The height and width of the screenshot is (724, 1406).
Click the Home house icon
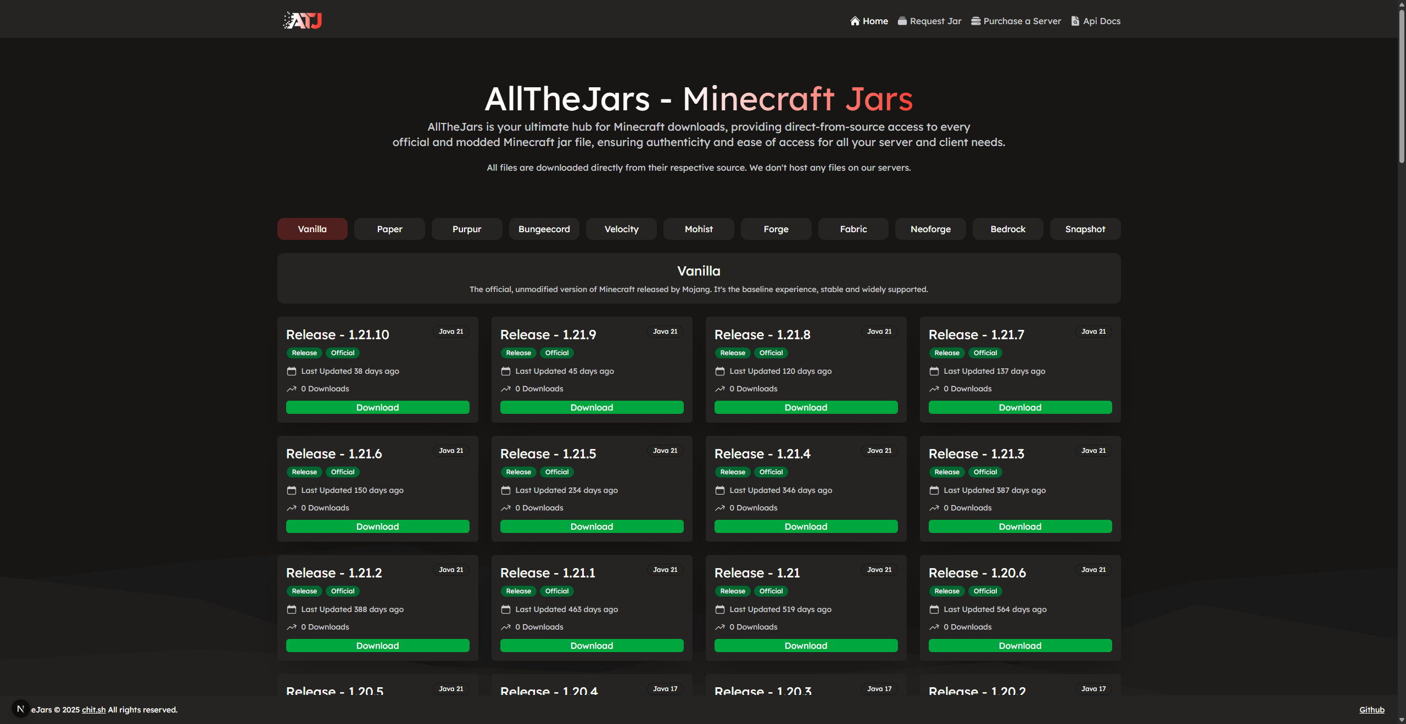click(x=855, y=21)
